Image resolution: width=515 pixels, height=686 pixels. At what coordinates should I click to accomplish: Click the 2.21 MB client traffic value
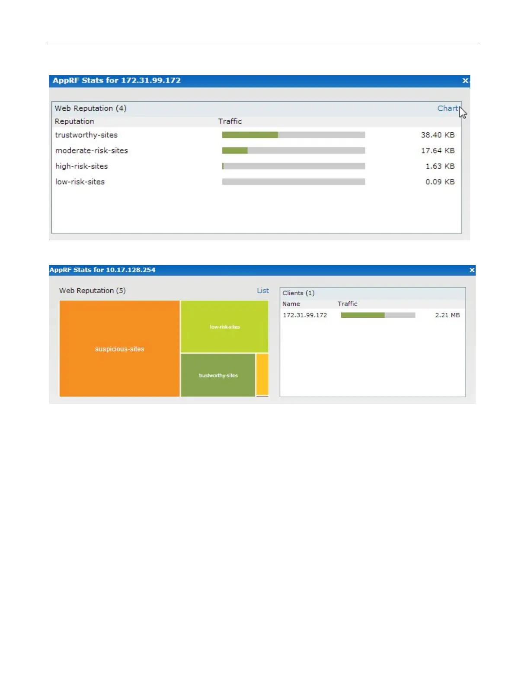click(x=448, y=315)
